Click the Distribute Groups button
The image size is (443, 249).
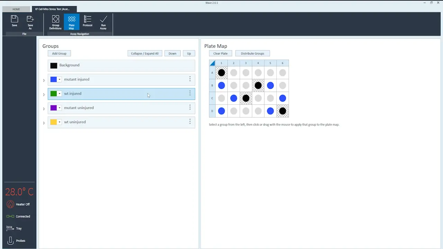pos(252,53)
